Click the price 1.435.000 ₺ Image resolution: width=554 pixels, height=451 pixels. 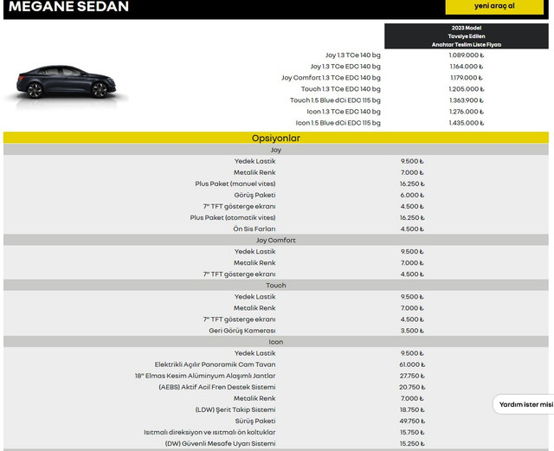(467, 123)
